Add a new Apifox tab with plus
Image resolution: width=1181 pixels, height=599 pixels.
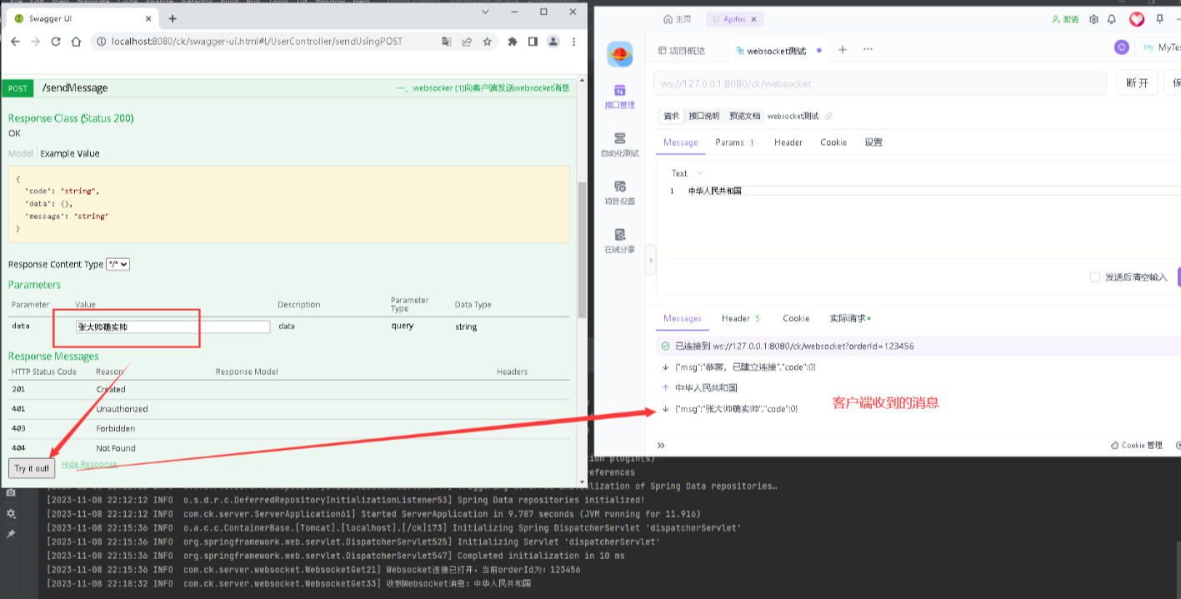[843, 50]
